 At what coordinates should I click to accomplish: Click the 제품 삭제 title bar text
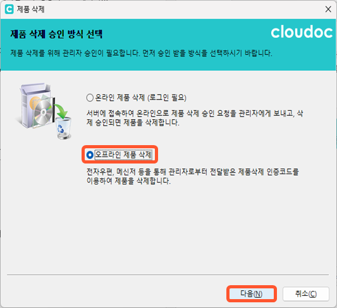click(x=30, y=10)
